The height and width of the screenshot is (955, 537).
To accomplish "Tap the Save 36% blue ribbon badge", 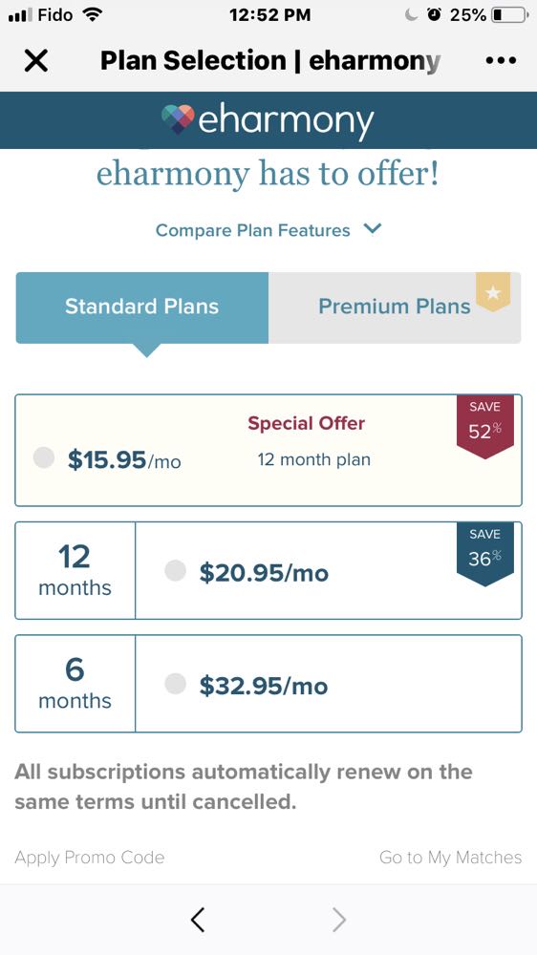I will (x=485, y=554).
